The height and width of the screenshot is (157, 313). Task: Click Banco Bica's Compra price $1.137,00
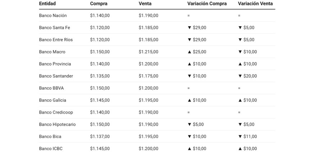pos(100,137)
